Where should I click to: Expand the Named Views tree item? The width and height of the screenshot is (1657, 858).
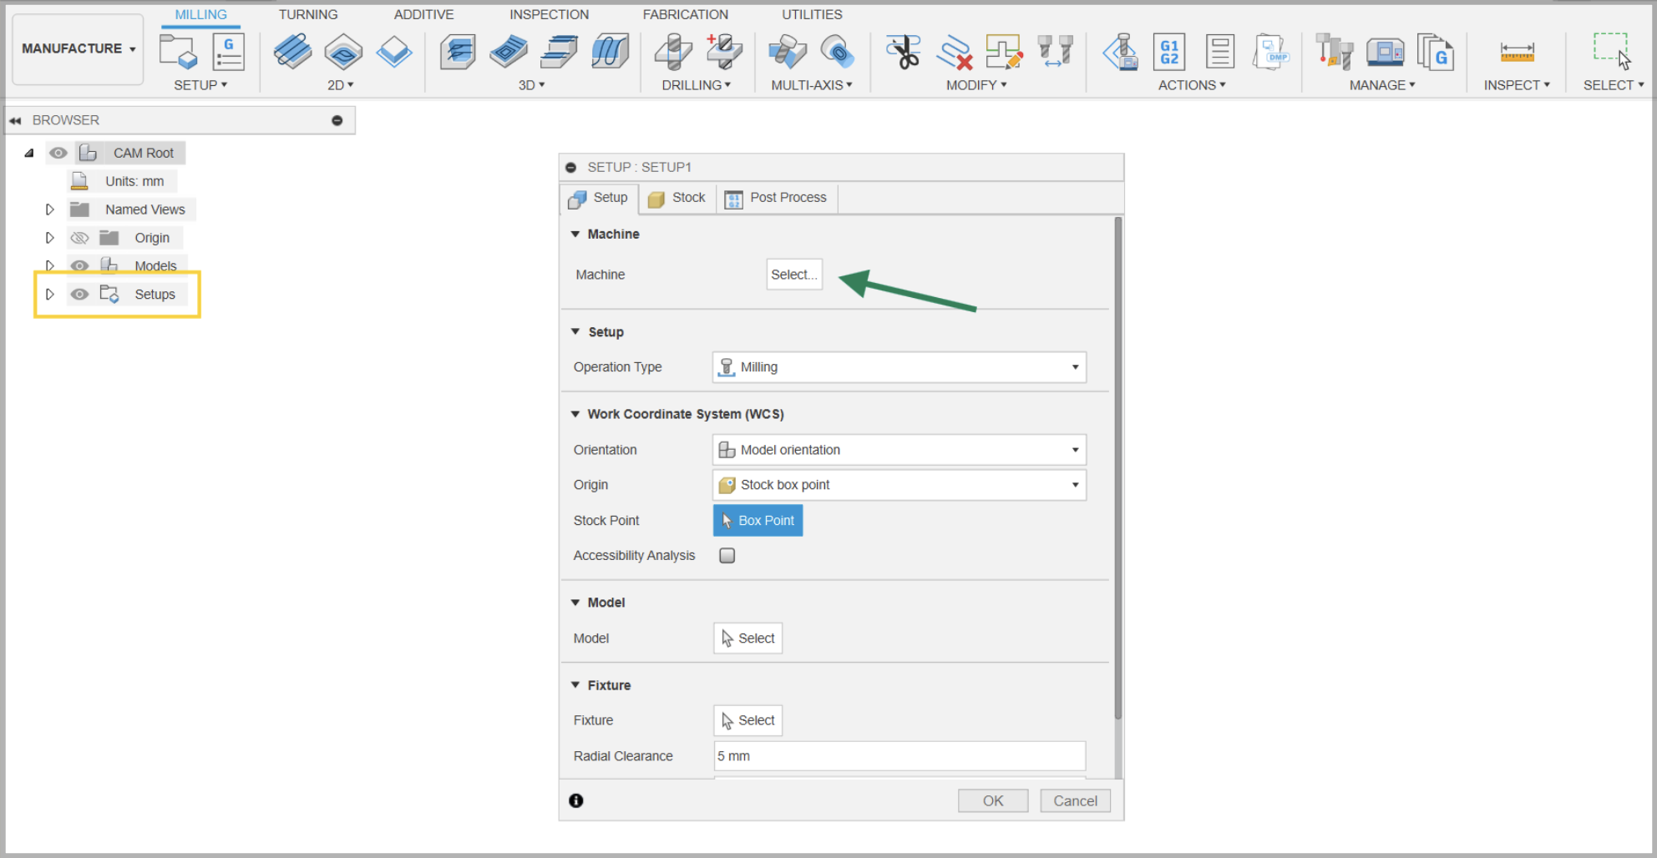[x=49, y=209]
